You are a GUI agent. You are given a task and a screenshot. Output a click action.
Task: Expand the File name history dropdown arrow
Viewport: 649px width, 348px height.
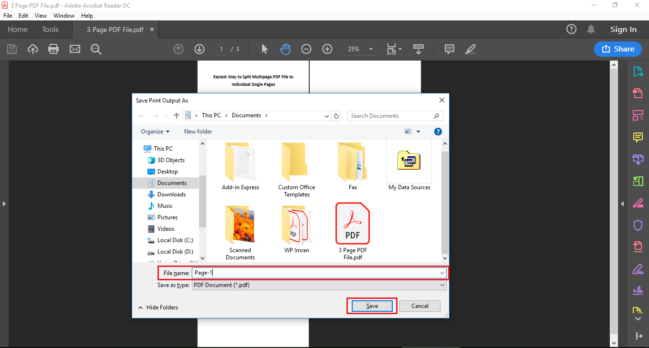pos(442,273)
